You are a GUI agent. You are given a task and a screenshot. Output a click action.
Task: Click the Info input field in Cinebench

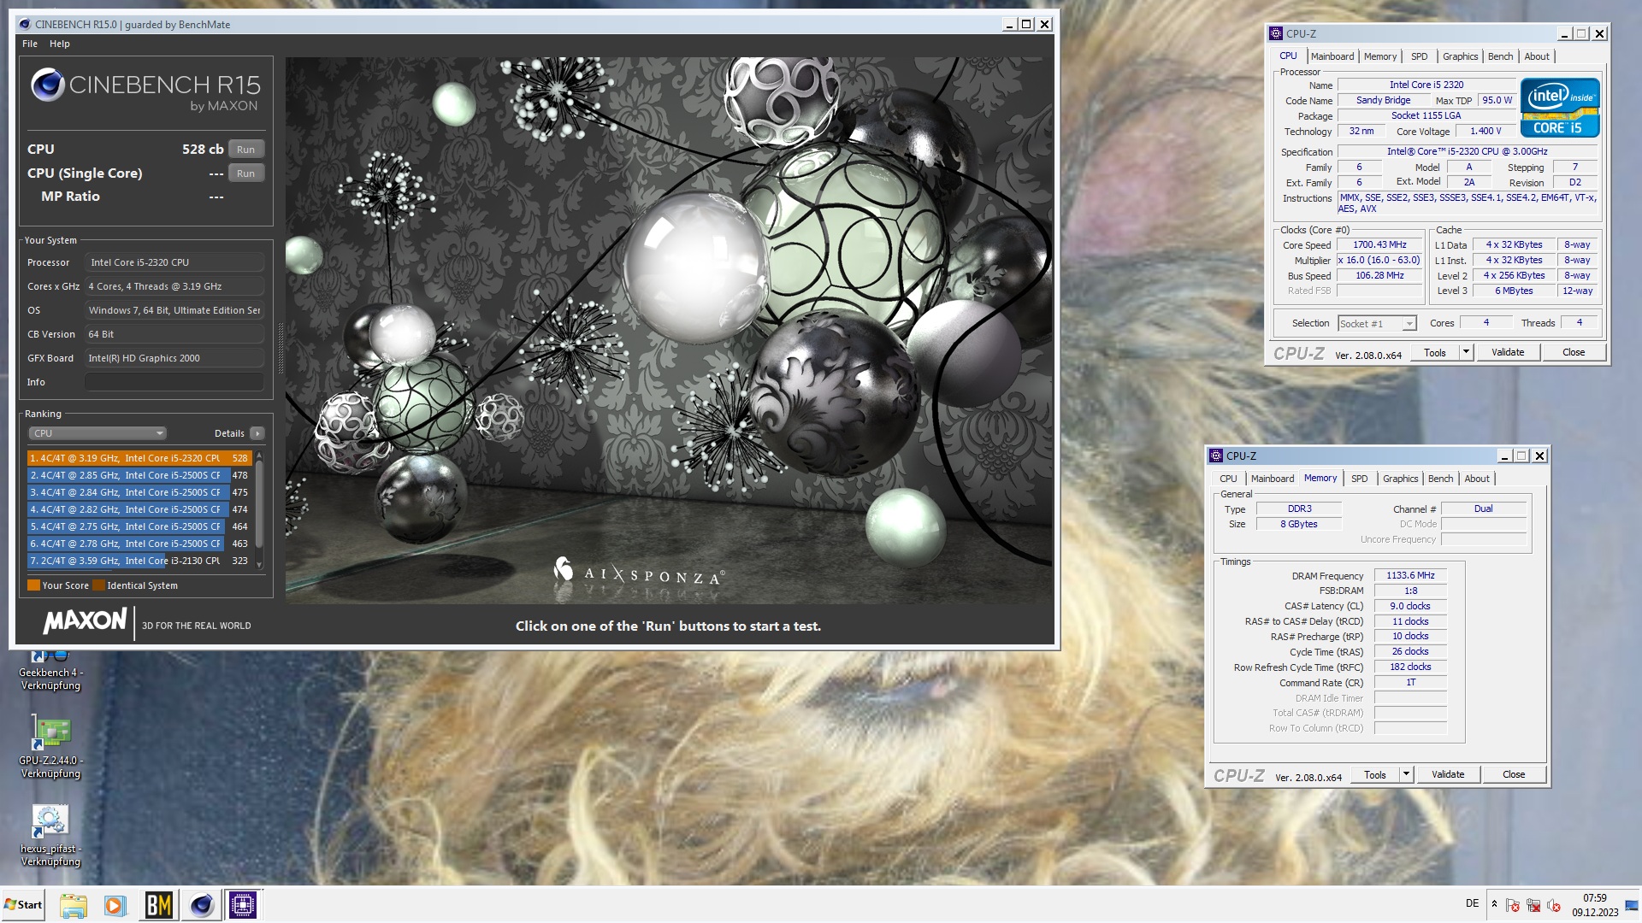174,382
